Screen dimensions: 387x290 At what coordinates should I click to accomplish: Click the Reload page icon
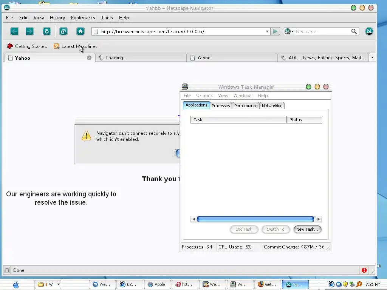pos(46,31)
